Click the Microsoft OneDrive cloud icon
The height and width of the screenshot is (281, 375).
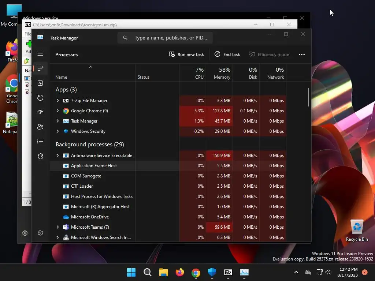coord(66,217)
